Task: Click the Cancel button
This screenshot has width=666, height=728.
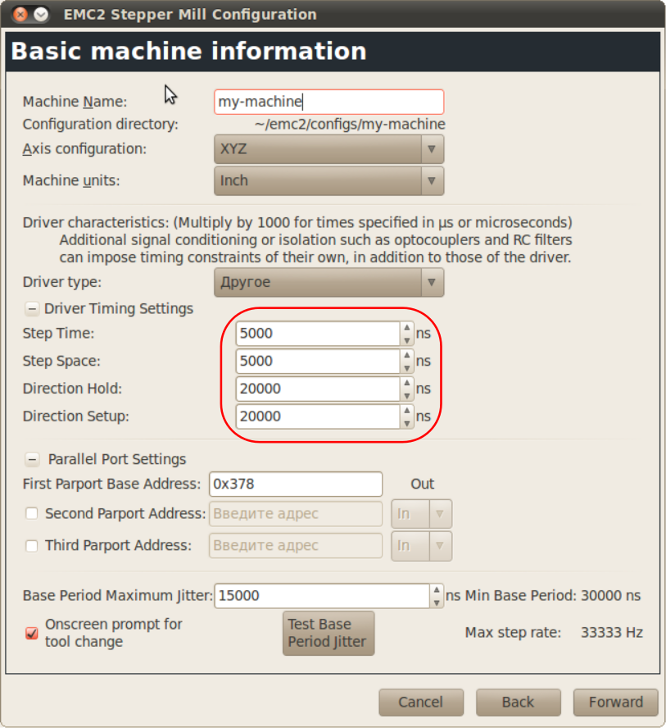Action: tap(421, 702)
